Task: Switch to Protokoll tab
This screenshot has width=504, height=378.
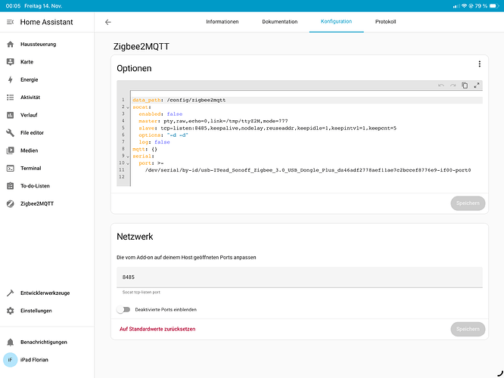Action: (x=385, y=22)
